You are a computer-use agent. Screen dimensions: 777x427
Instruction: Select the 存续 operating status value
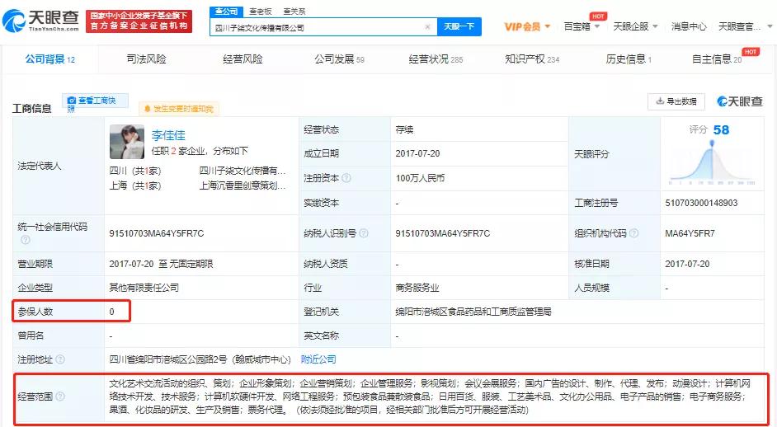[x=404, y=129]
